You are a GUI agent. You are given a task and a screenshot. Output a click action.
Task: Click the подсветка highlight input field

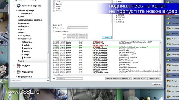point(69,78)
